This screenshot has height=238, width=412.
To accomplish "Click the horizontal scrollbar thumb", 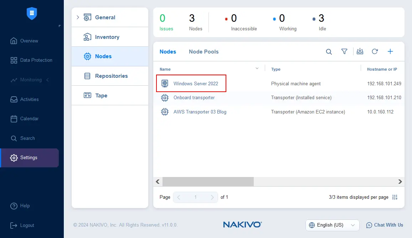I will point(208,182).
